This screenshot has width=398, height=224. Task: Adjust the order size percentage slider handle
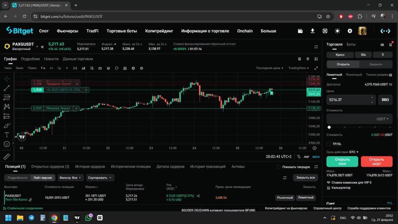tap(329, 127)
